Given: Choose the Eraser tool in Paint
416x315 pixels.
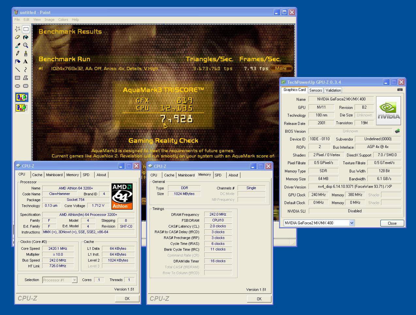Looking at the screenshot, I should [18, 37].
